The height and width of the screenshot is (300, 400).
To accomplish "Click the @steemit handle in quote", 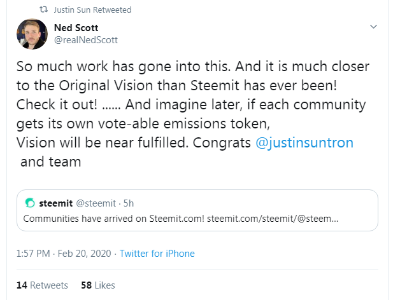I will point(96,203).
